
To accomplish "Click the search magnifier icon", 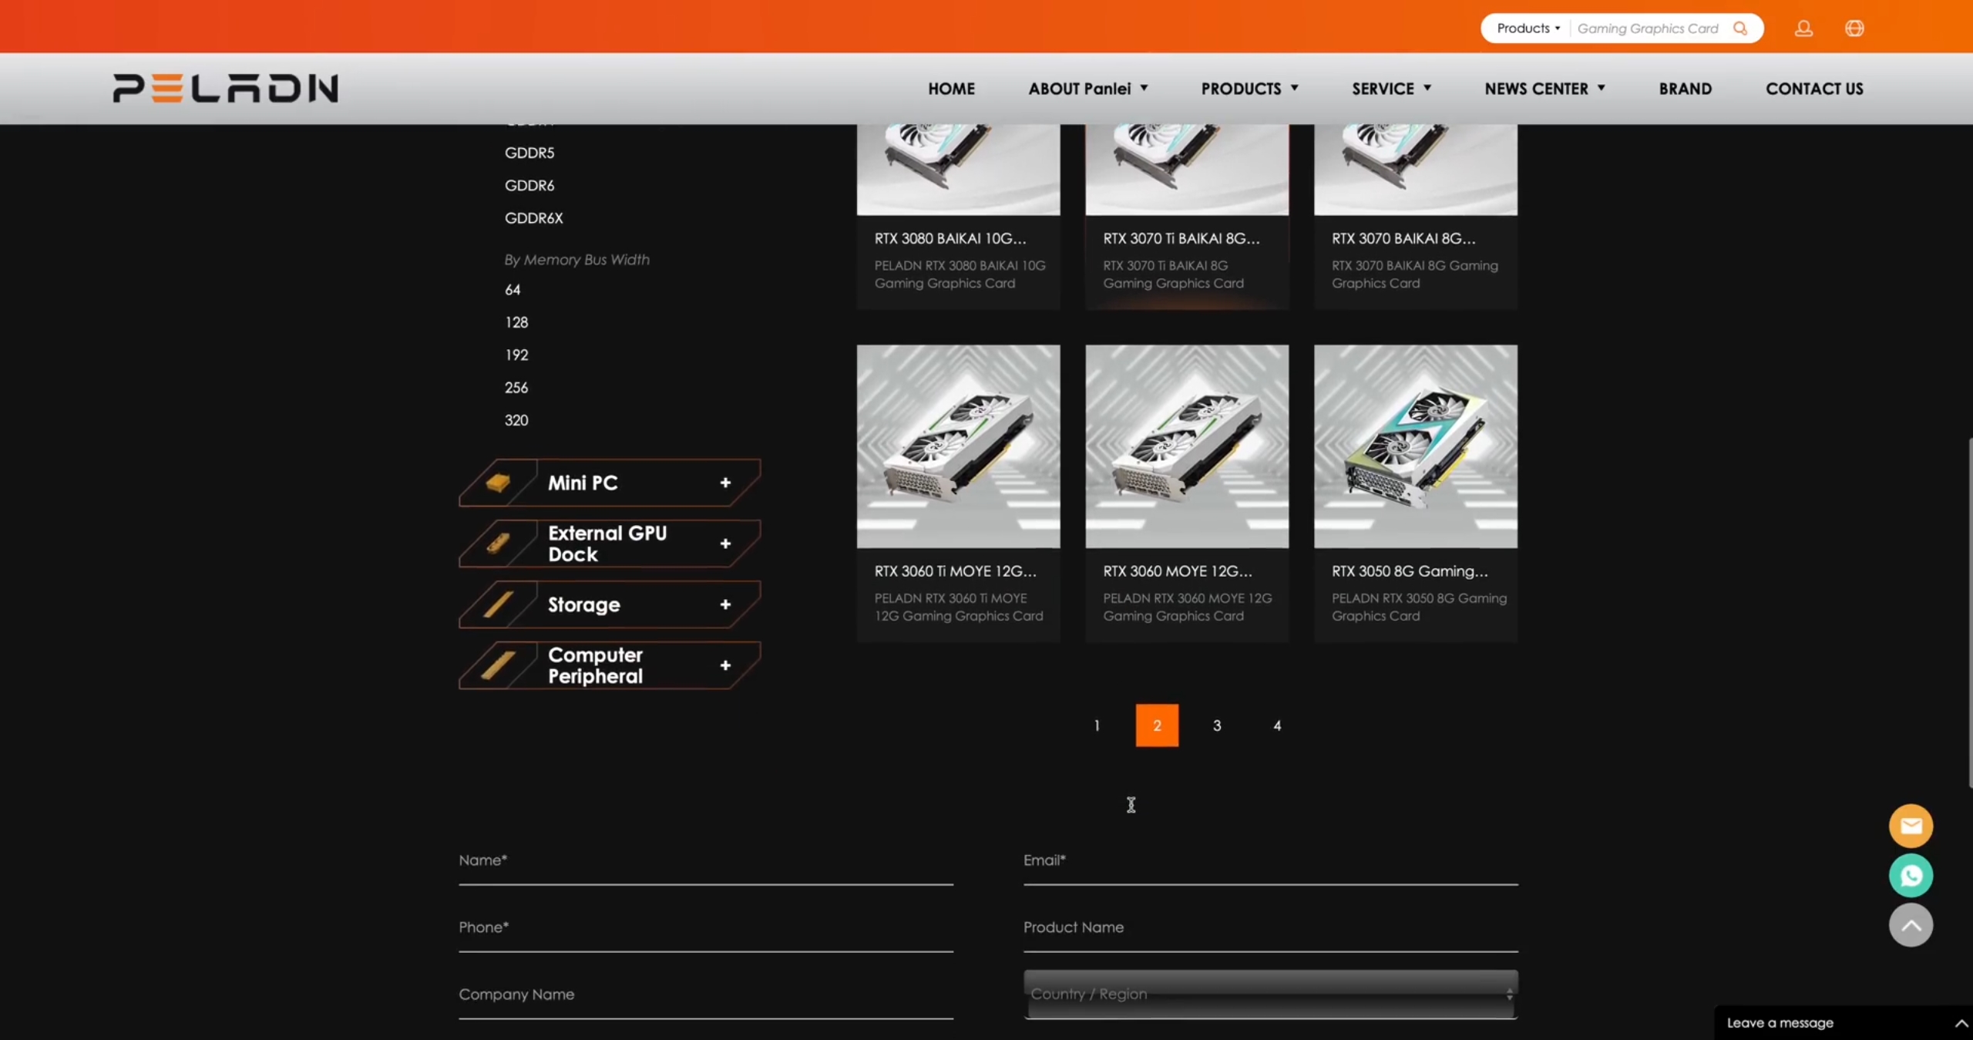I will pyautogui.click(x=1739, y=29).
